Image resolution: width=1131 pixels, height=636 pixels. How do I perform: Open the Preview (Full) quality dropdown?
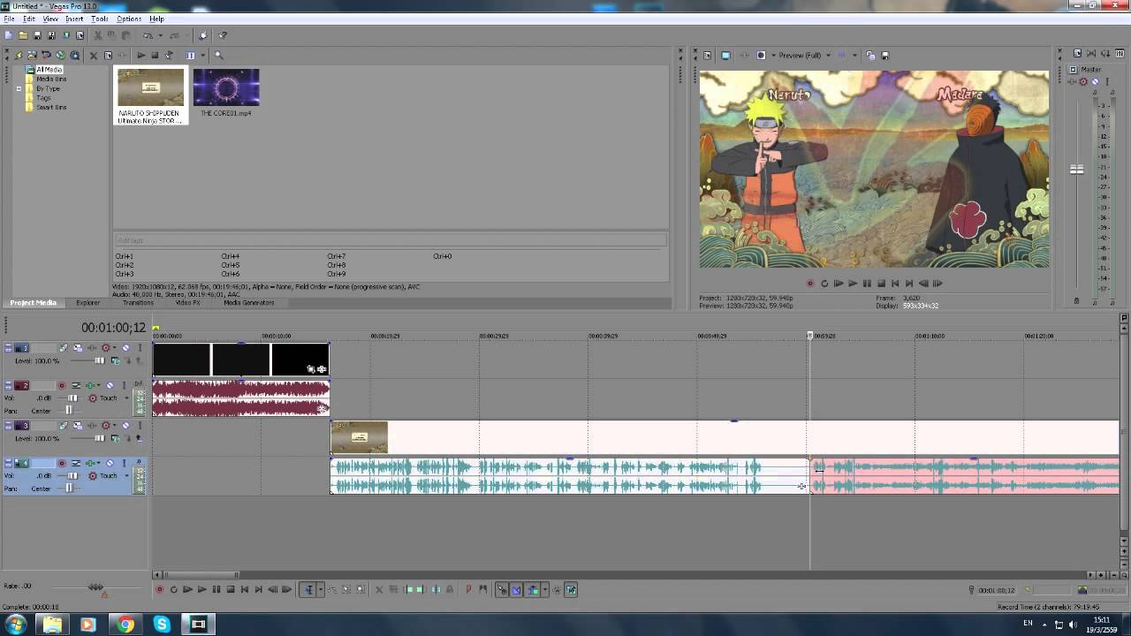tap(829, 55)
